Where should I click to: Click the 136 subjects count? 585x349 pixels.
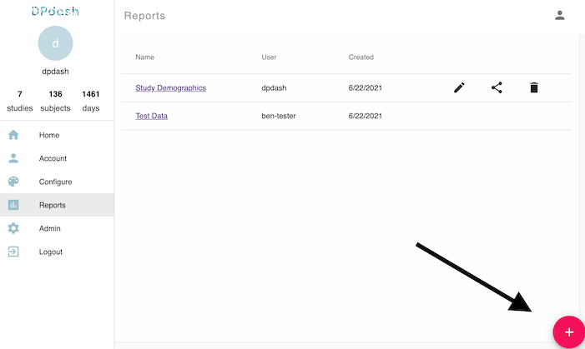55,101
